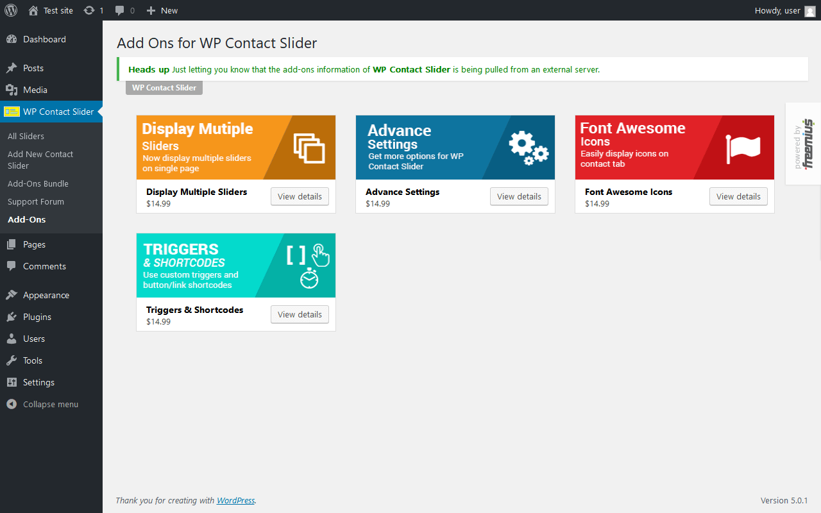Screen dimensions: 821x513
Task: Click the Users person icon
Action: pyautogui.click(x=12, y=339)
